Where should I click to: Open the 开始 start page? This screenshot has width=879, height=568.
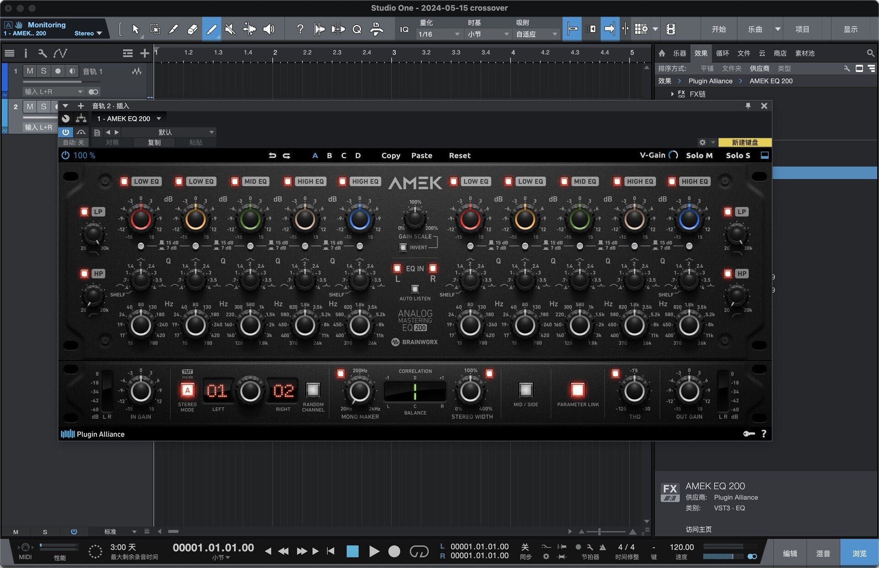click(x=719, y=29)
